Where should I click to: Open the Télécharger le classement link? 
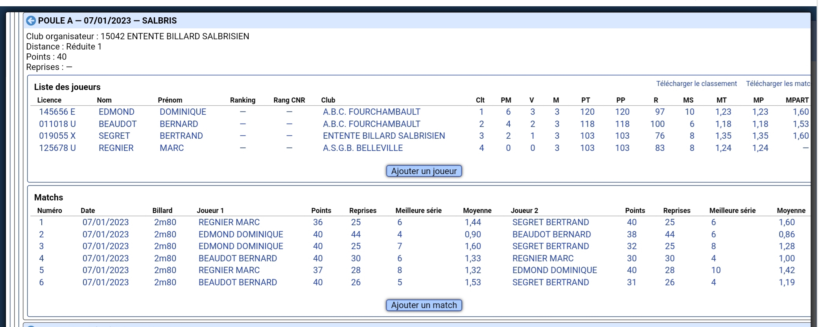click(696, 84)
